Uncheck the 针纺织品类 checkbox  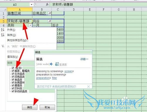click(x=13, y=91)
